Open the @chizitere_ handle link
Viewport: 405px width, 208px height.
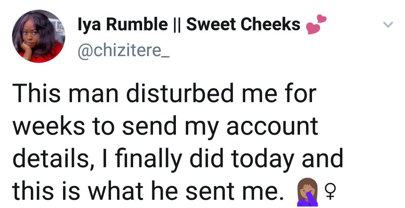click(124, 50)
